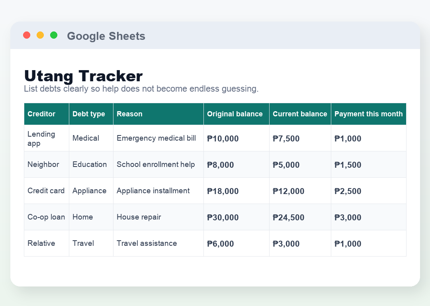Click the Reason column header
This screenshot has width=430, height=306.
[x=158, y=114]
